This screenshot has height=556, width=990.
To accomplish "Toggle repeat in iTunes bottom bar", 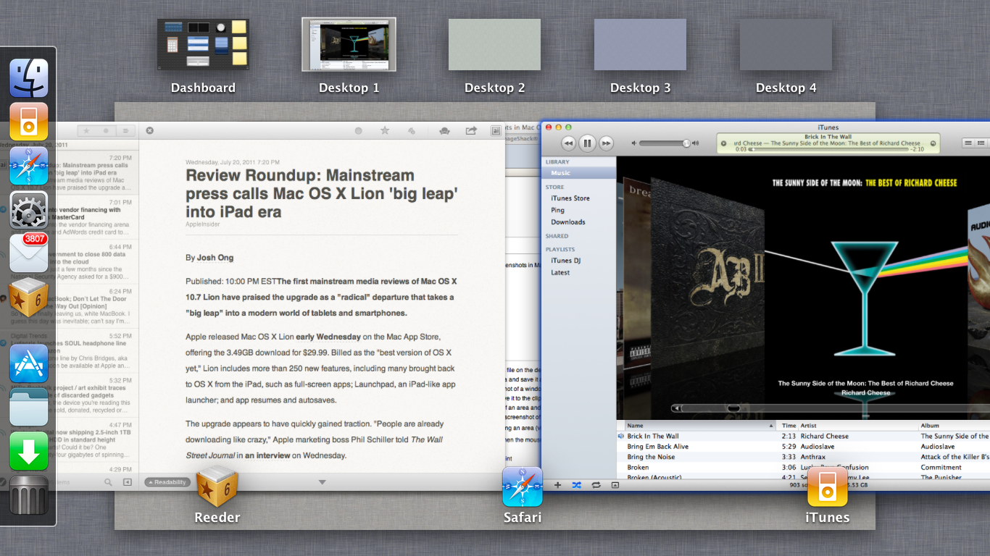I will click(x=596, y=485).
